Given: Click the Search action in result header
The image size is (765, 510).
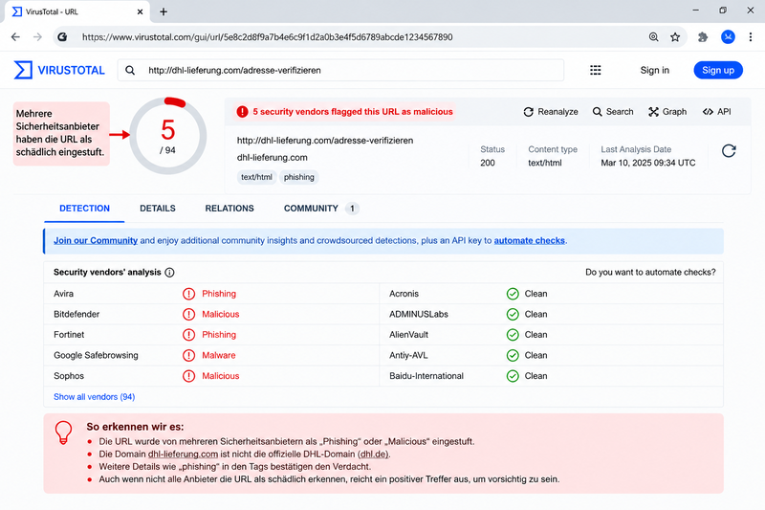Looking at the screenshot, I should pos(613,112).
